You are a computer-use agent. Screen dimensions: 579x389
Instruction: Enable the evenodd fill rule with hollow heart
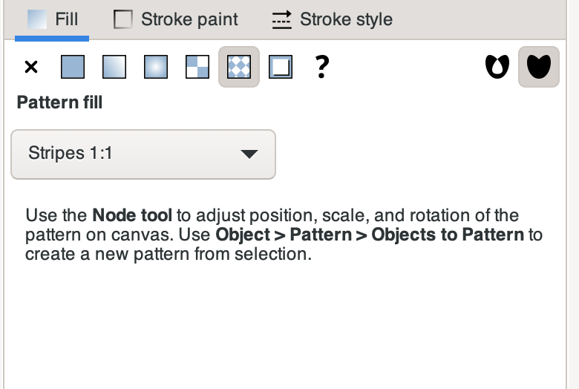coord(497,67)
